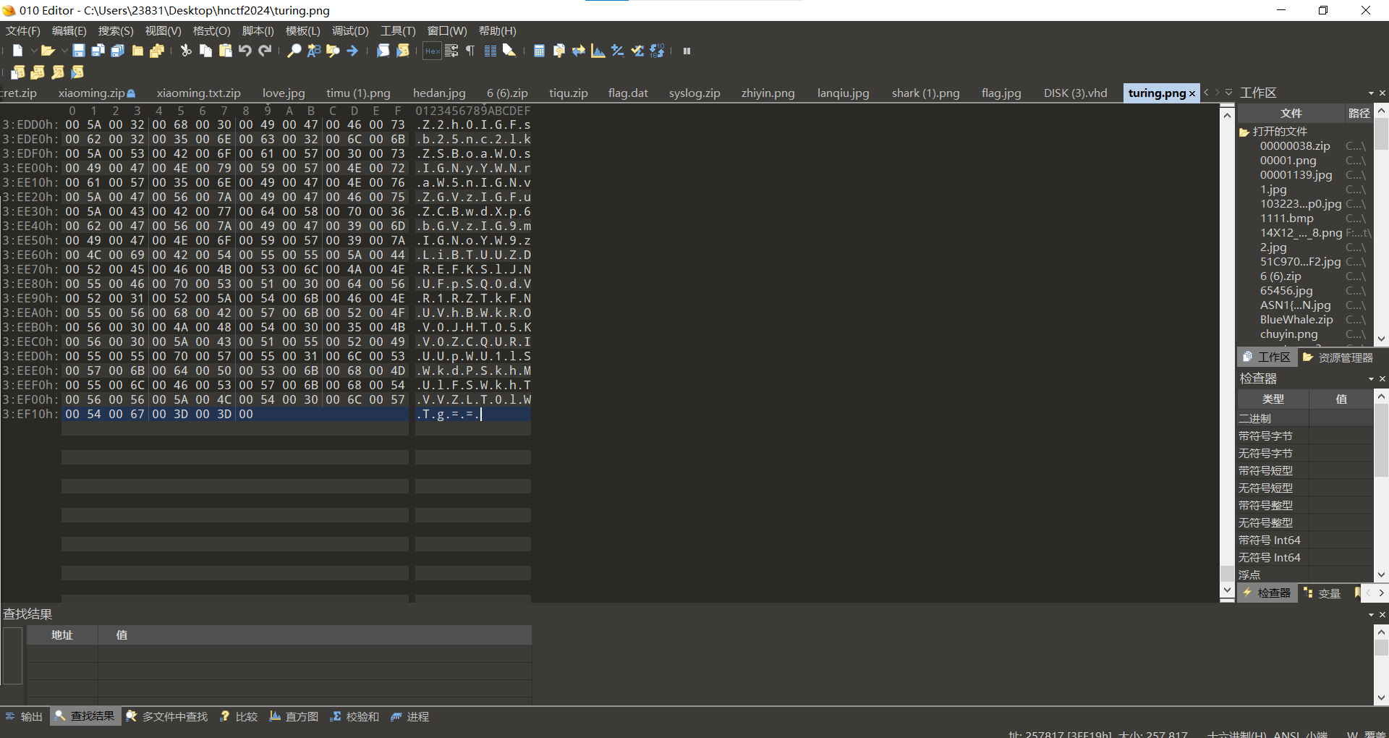The width and height of the screenshot is (1389, 738).
Task: Save the file with floppy icon
Action: coord(79,51)
